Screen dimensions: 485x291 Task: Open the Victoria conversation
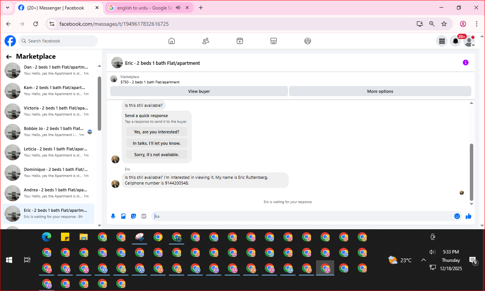48,111
